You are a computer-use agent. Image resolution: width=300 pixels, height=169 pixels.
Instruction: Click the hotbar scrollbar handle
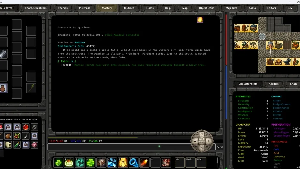[217, 161]
